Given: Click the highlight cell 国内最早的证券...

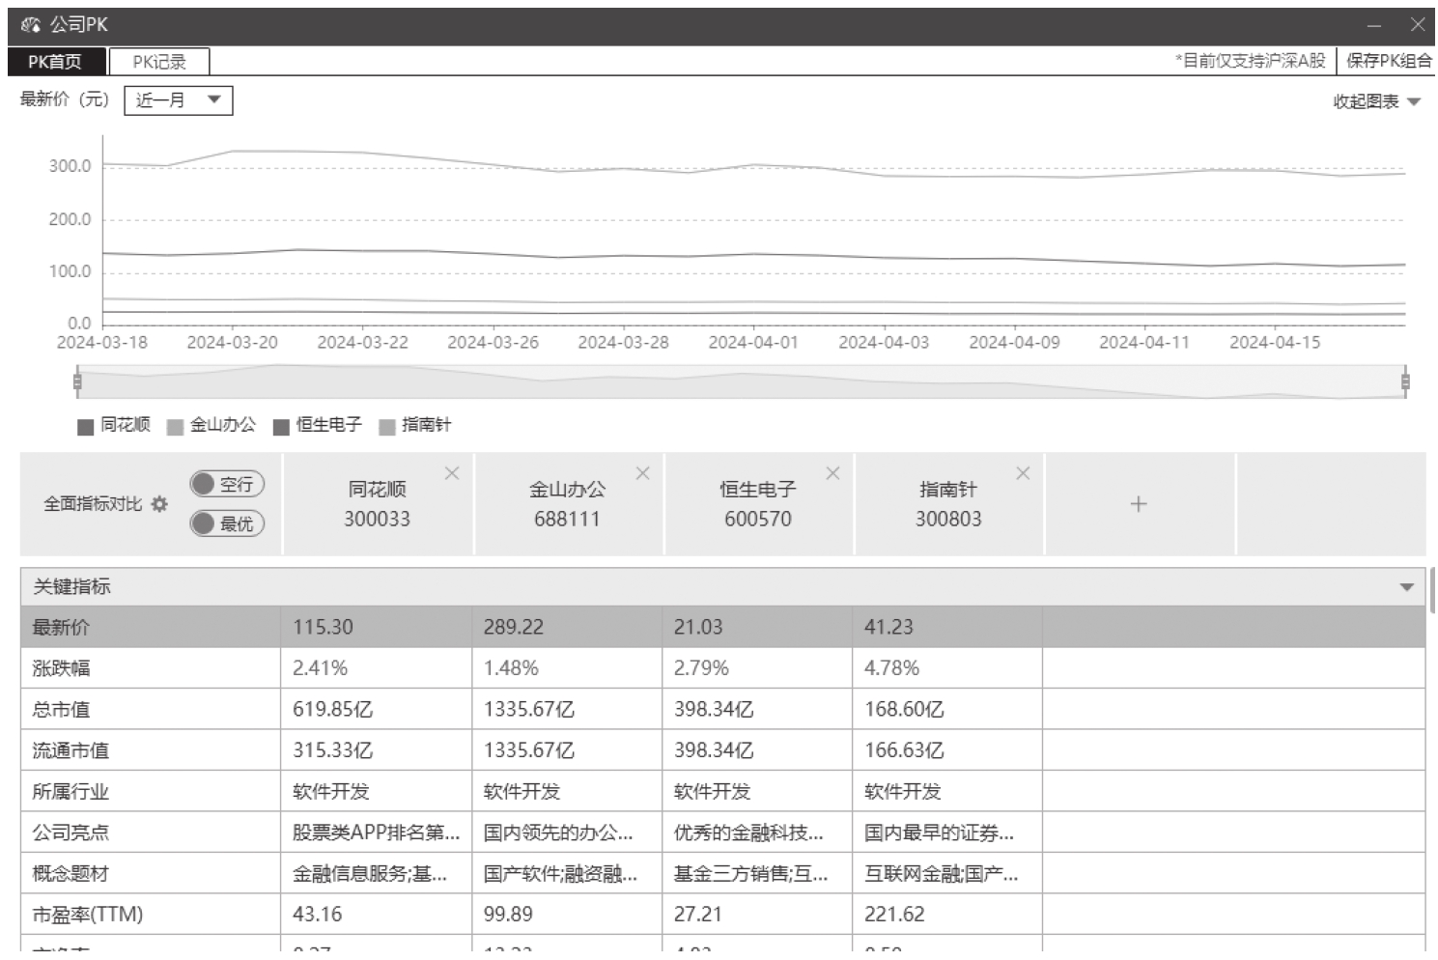Looking at the screenshot, I should coord(940,833).
